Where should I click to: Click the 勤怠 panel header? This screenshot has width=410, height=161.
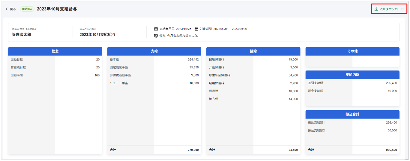pos(55,51)
